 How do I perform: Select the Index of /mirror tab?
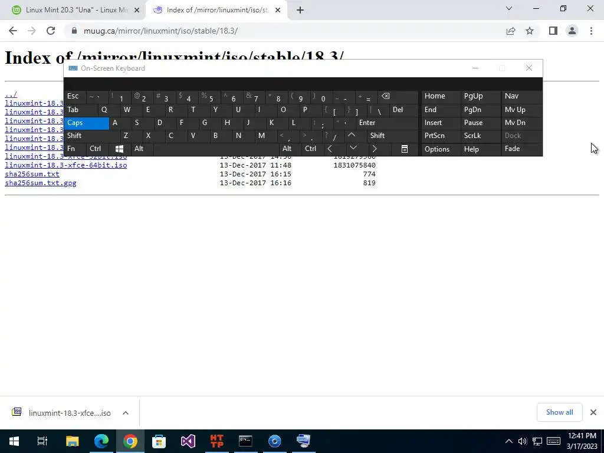(216, 10)
